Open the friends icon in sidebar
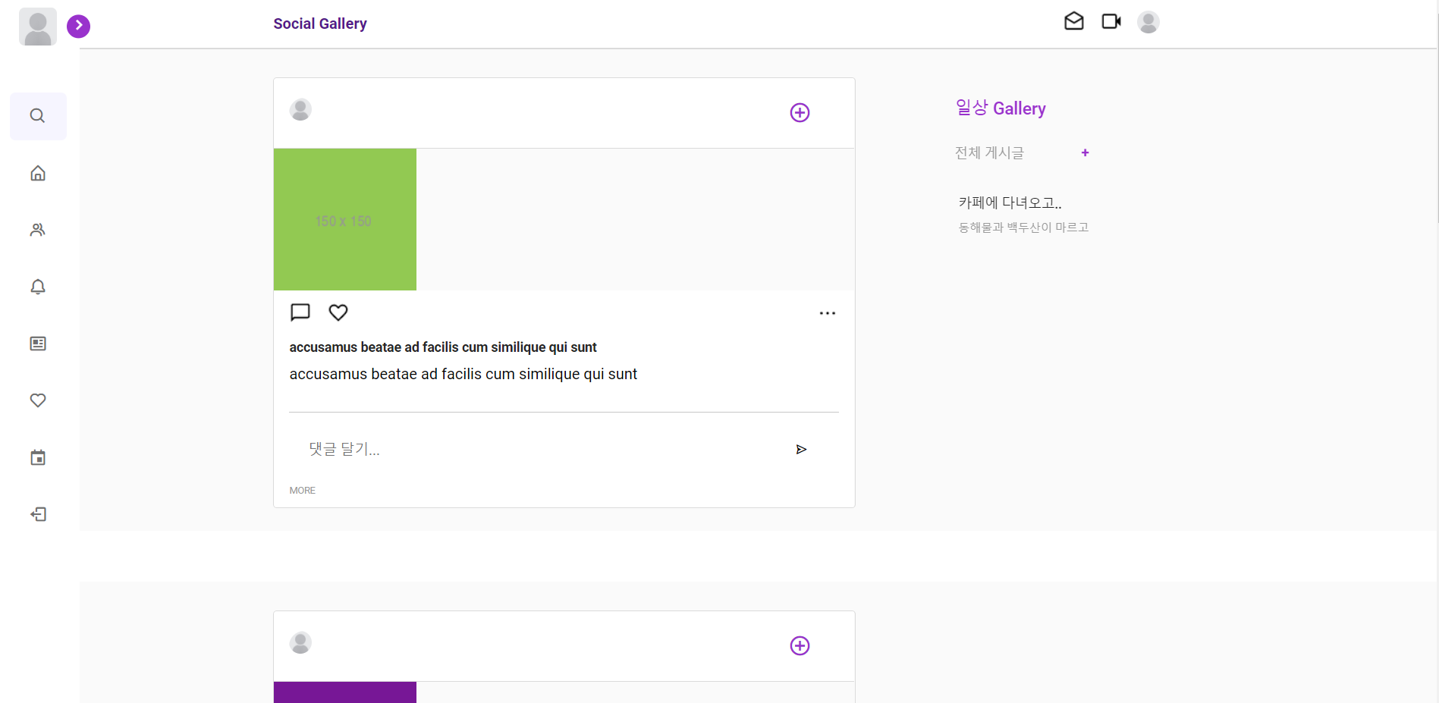This screenshot has height=703, width=1439. point(38,230)
